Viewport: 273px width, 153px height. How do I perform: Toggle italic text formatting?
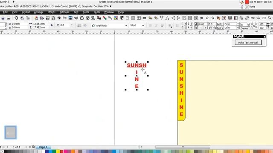click(x=156, y=25)
